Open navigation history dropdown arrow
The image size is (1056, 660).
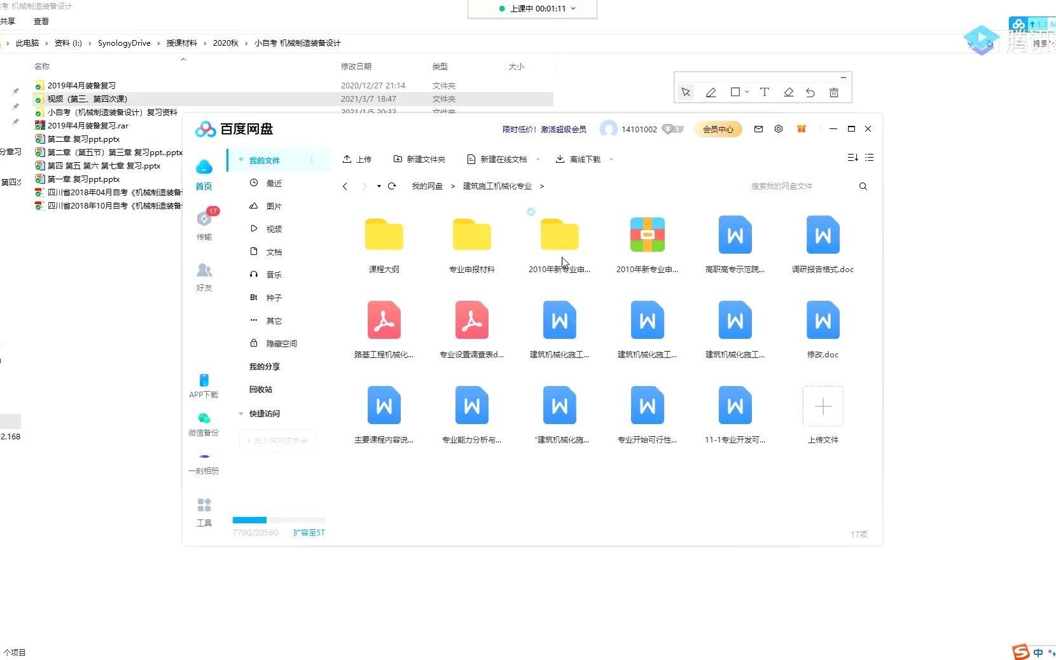pos(379,186)
